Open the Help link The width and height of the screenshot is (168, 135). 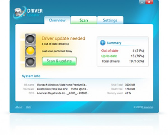tap(29, 107)
